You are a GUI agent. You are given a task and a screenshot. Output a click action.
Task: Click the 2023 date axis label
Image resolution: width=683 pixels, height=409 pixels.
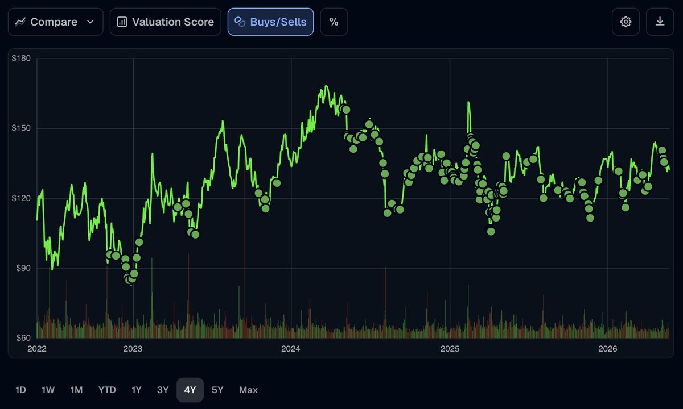pos(133,348)
